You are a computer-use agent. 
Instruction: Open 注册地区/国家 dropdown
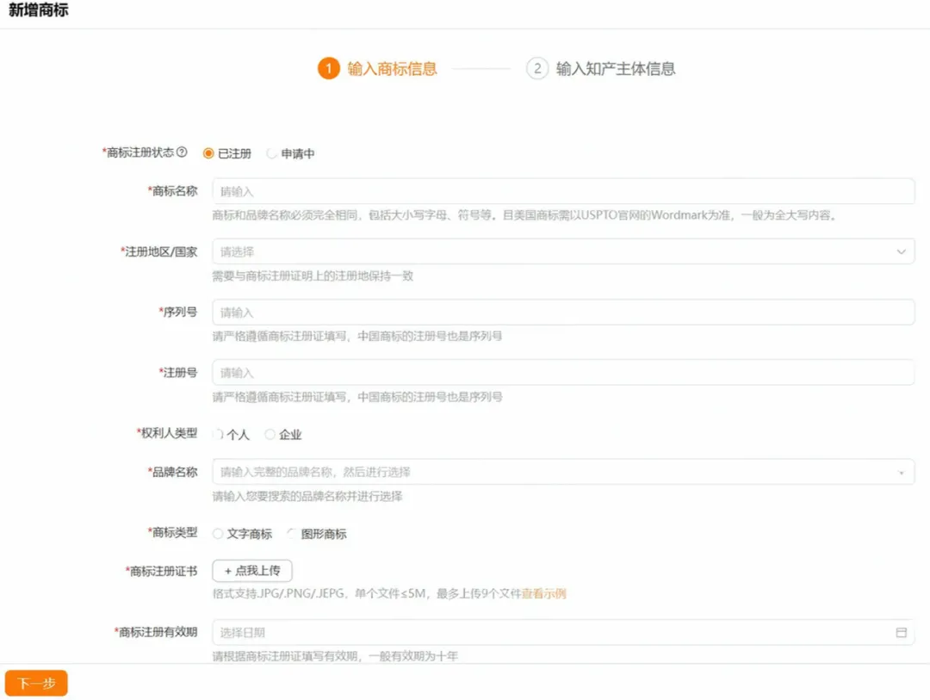563,251
